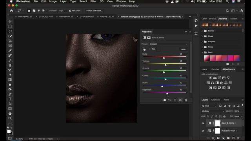Expand the Purples gradient folder

click(202, 42)
